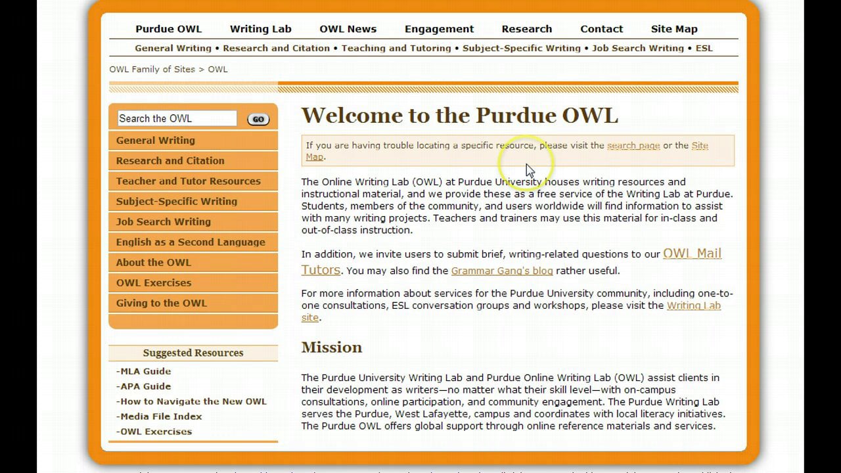The height and width of the screenshot is (473, 841).
Task: Open Giving to the OWL sidebar item
Action: click(193, 304)
